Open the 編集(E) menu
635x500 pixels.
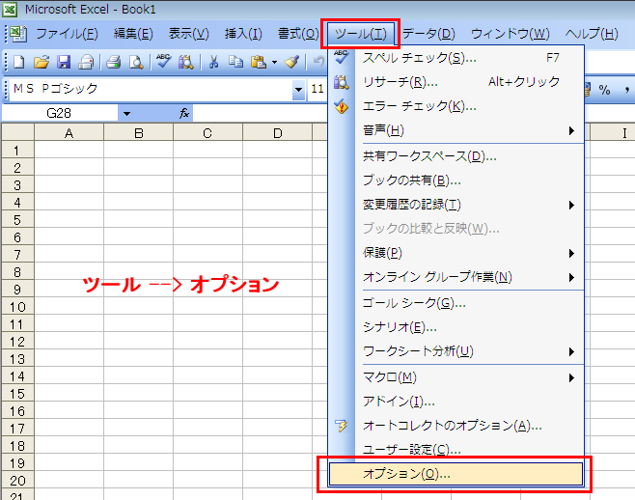(133, 34)
